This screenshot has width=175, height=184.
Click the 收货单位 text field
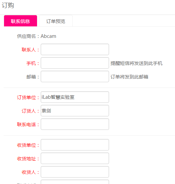coord(75,145)
